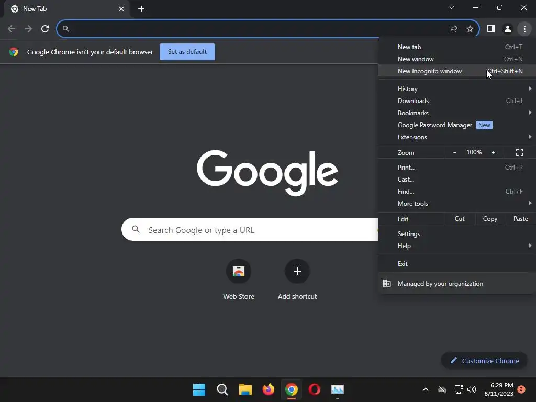Select New window from the menu
The height and width of the screenshot is (402, 536).
click(x=456, y=59)
